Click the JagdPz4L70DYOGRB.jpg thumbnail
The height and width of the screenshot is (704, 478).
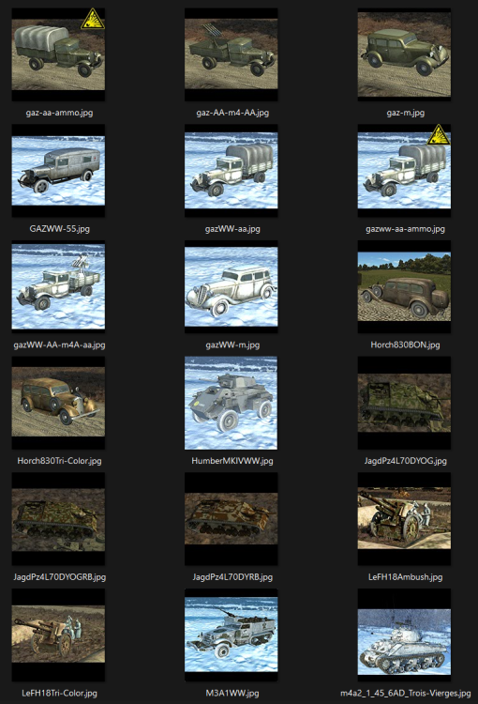[x=58, y=519]
